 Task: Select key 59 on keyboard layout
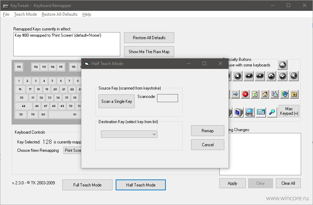click(33, 114)
